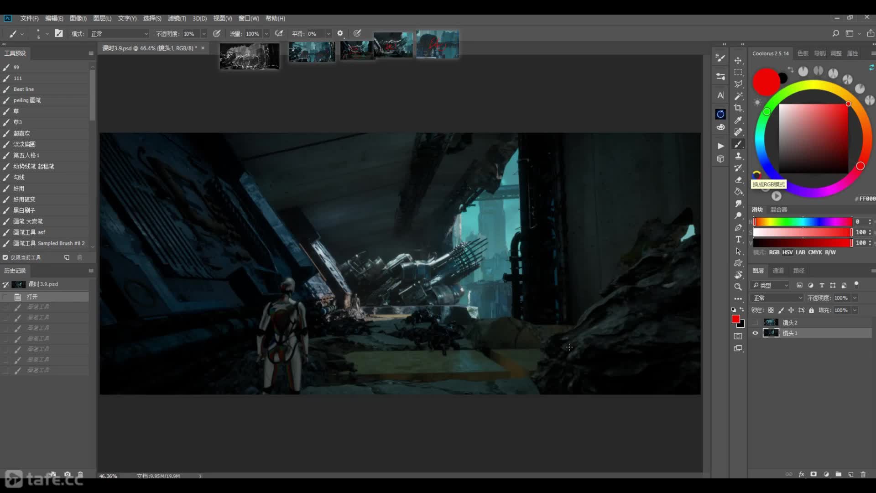Open layer fill 100% dropdown
The width and height of the screenshot is (876, 493).
click(855, 310)
